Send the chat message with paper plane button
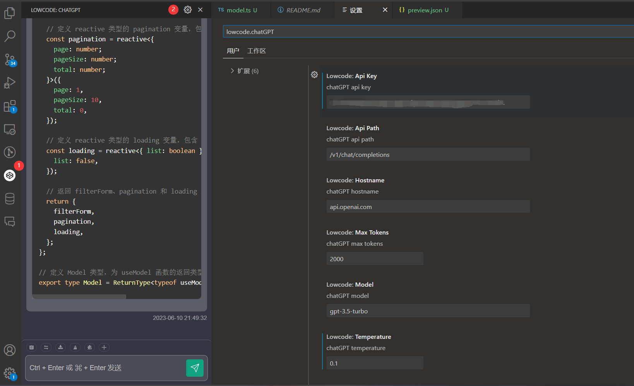The width and height of the screenshot is (634, 386). click(195, 368)
